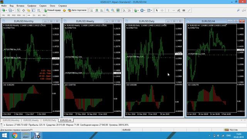Viewport: 247px width, 139px height.
Task: Click the ENG language indicator
Action: pyautogui.click(x=228, y=136)
